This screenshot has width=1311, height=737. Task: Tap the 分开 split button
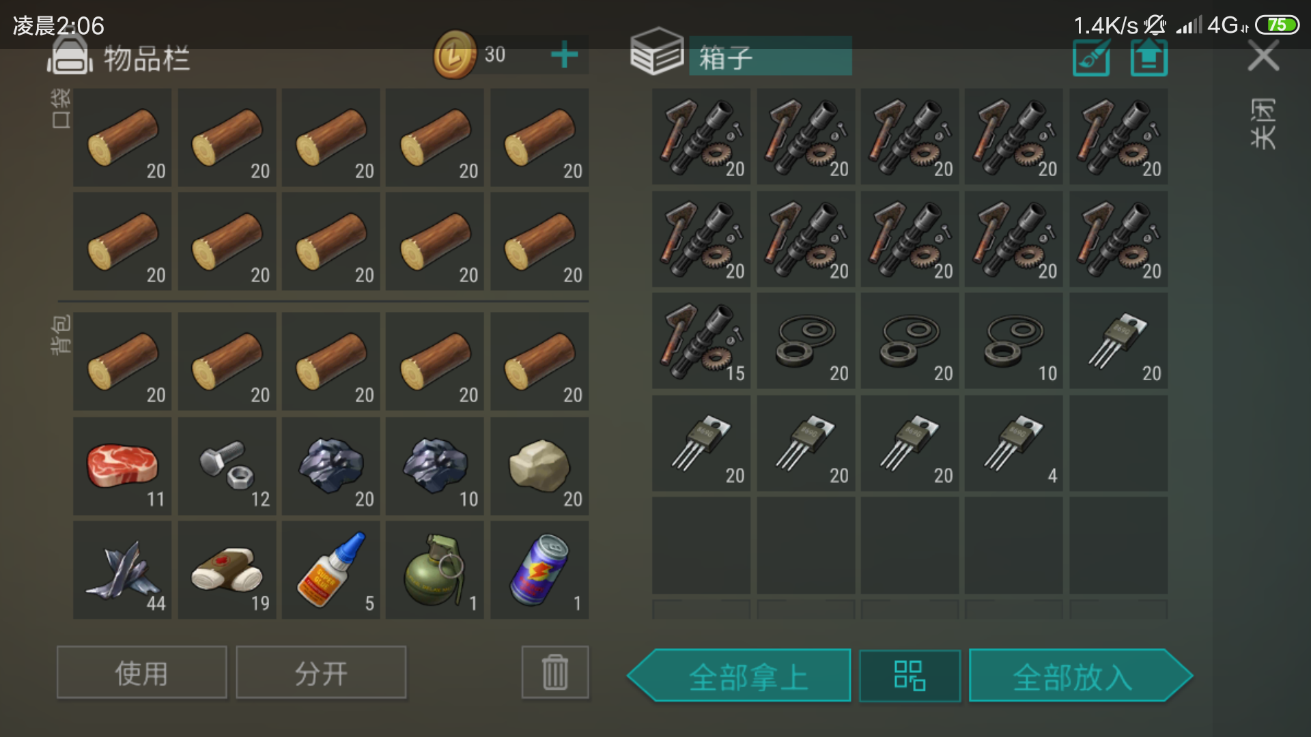click(321, 672)
